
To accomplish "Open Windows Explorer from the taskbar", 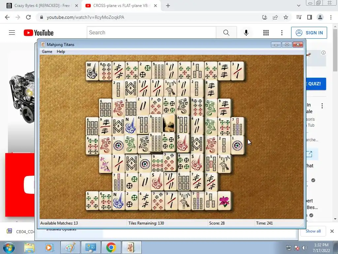I will (29, 247).
